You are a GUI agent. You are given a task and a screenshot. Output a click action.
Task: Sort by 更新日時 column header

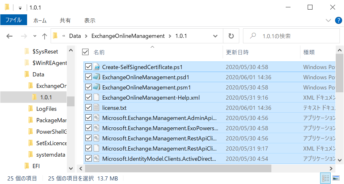[x=237, y=52]
